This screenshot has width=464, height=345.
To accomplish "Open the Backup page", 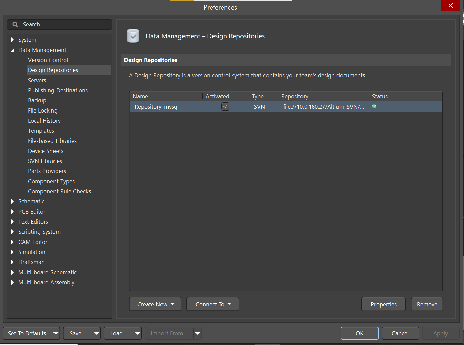I will pos(37,100).
